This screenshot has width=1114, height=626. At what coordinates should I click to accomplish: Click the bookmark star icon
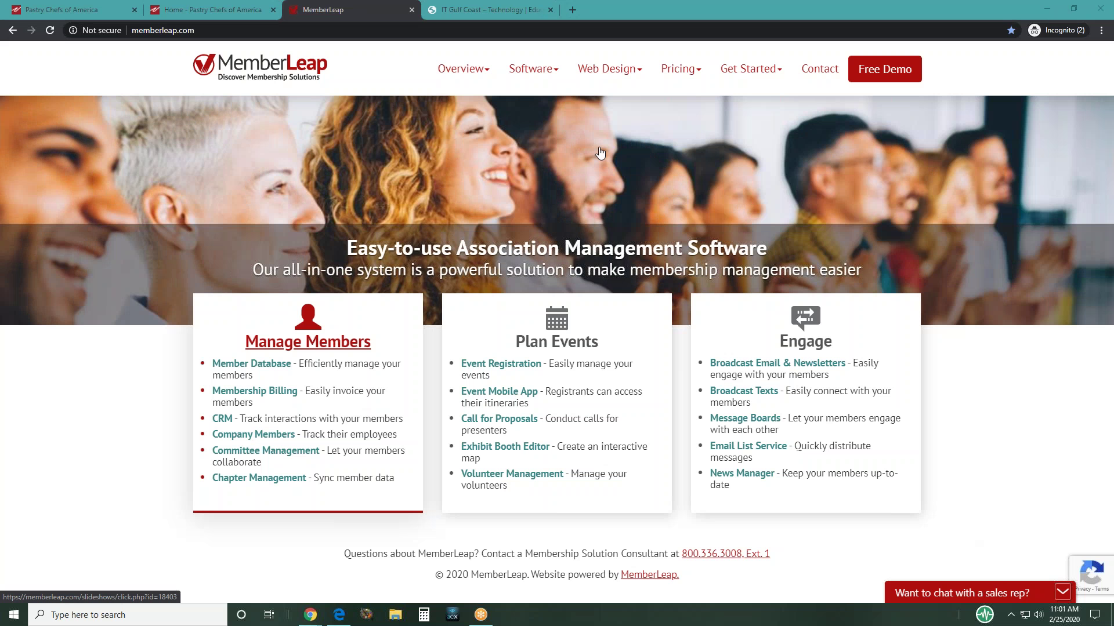click(x=1011, y=30)
